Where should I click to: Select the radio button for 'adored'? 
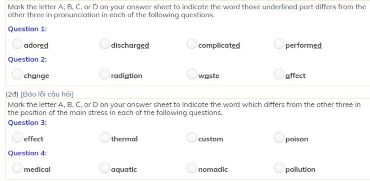(x=17, y=44)
